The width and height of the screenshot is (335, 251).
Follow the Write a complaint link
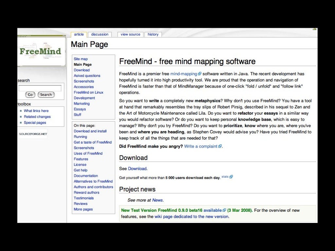click(201, 146)
